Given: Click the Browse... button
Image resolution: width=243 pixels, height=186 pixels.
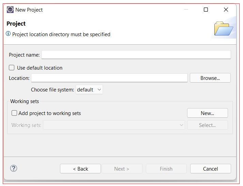Looking at the screenshot, I should tap(210, 78).
